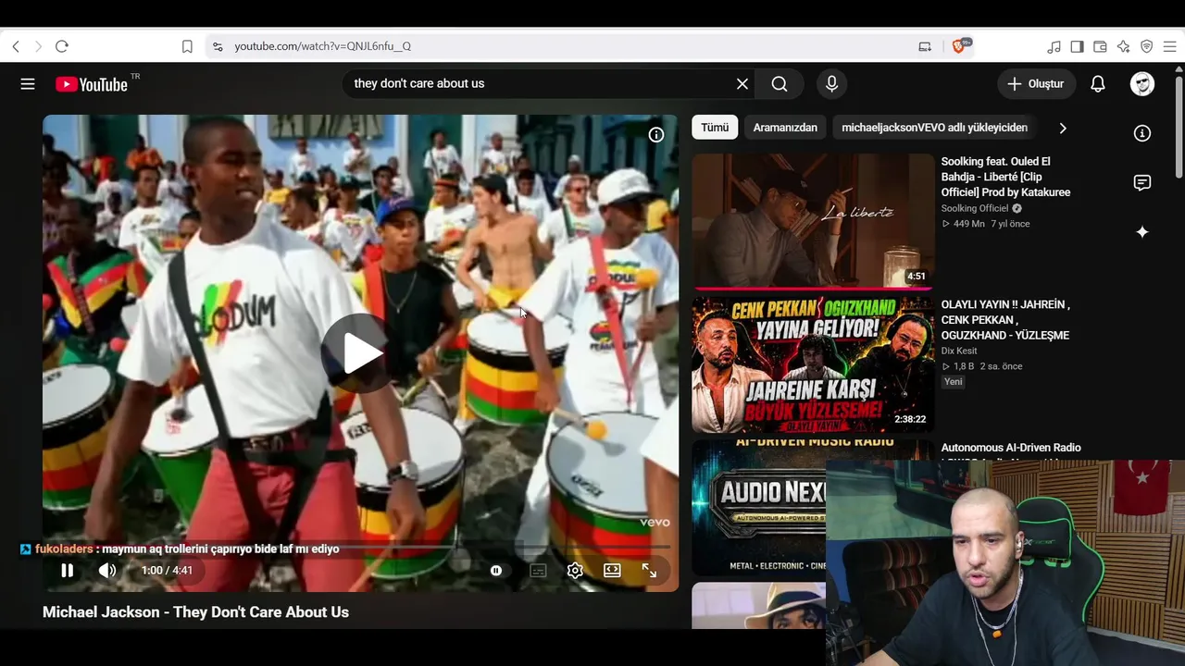Toggle the browser sidebar panel

1078,46
